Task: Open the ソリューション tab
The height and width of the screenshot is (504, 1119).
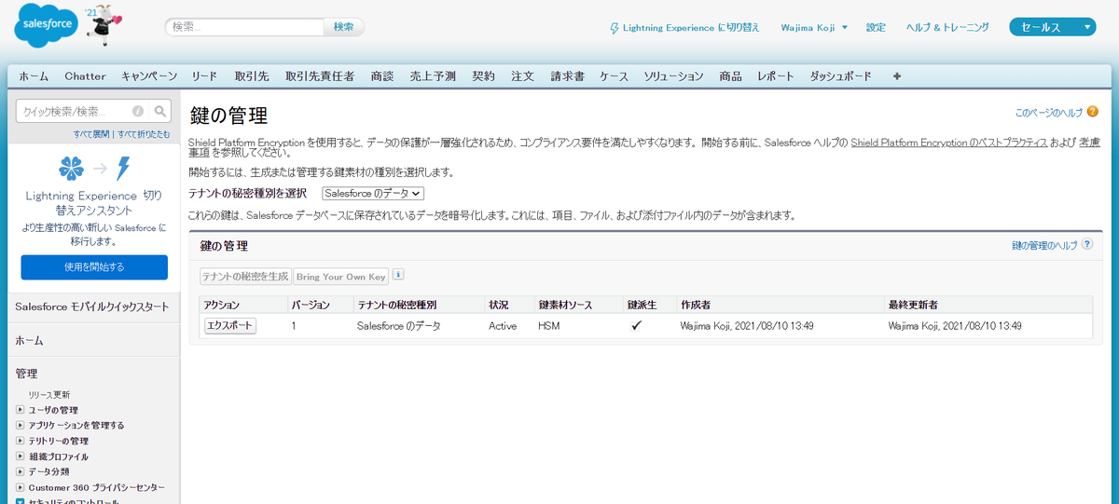Action: (673, 76)
